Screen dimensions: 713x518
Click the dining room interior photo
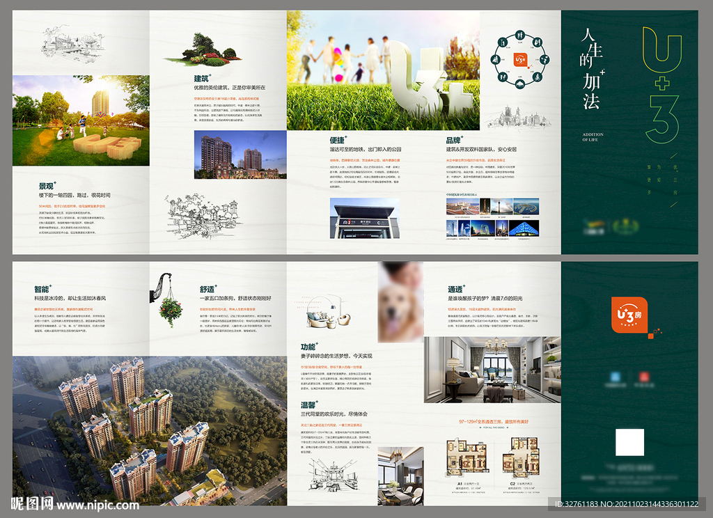(400, 476)
